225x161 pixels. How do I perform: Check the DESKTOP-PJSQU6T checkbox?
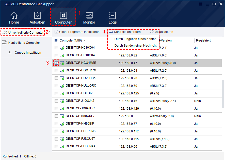pyautogui.click(x=56, y=139)
